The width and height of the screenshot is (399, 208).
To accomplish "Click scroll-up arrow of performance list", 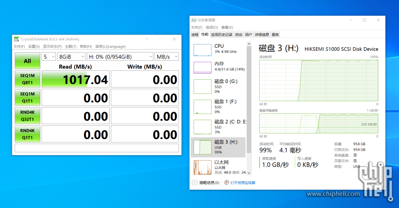I will [249, 44].
